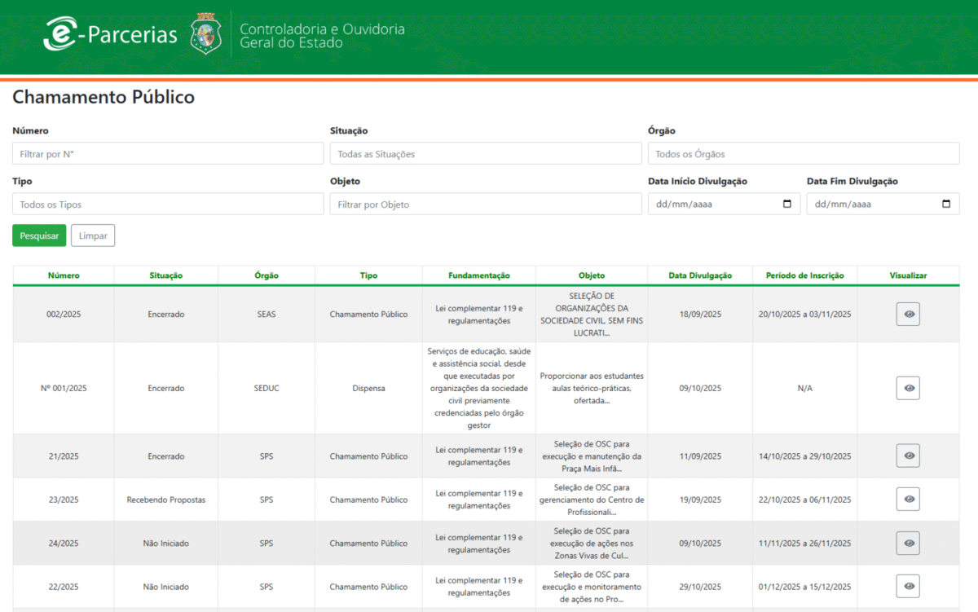Expand the Situação dropdown filter
The height and width of the screenshot is (612, 978).
click(x=486, y=154)
